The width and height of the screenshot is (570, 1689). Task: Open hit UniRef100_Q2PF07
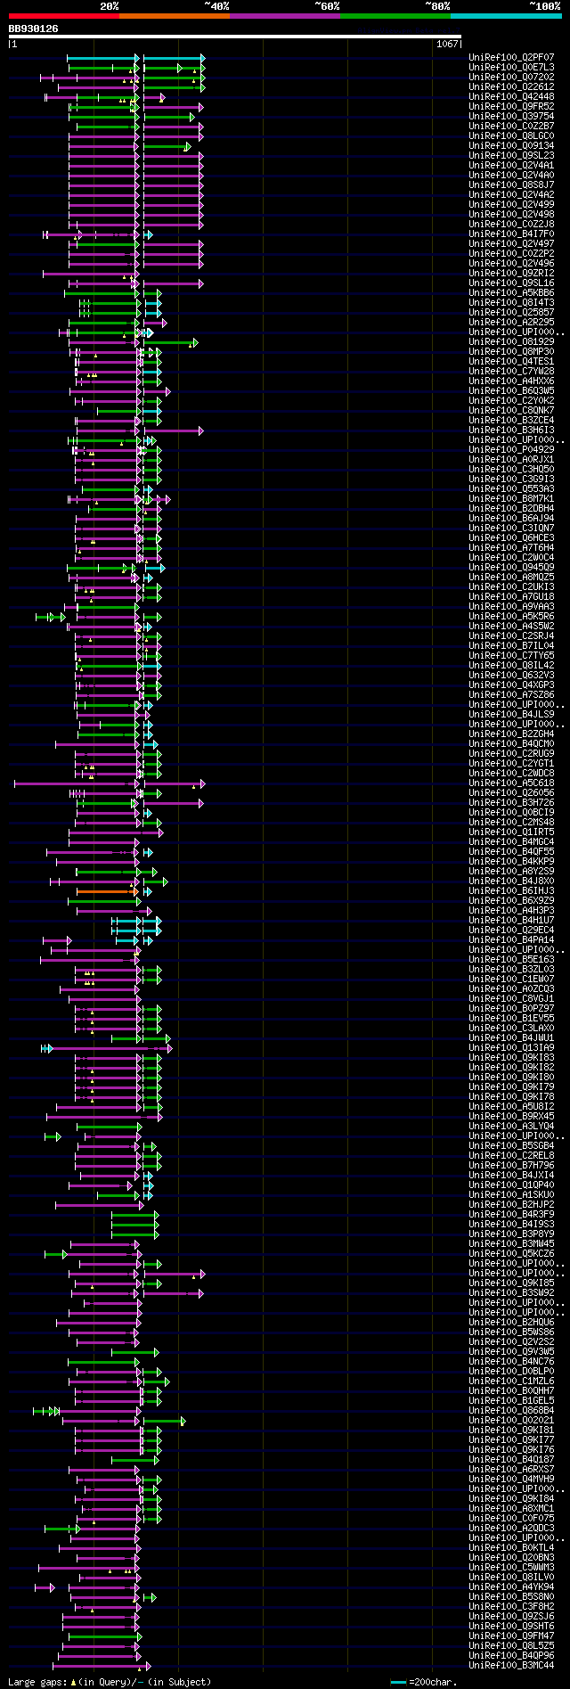click(511, 58)
